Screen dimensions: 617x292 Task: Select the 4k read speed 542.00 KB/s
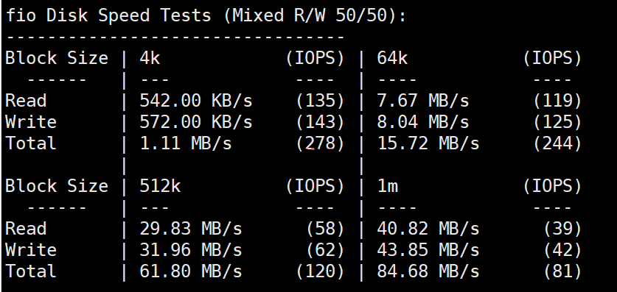(196, 101)
